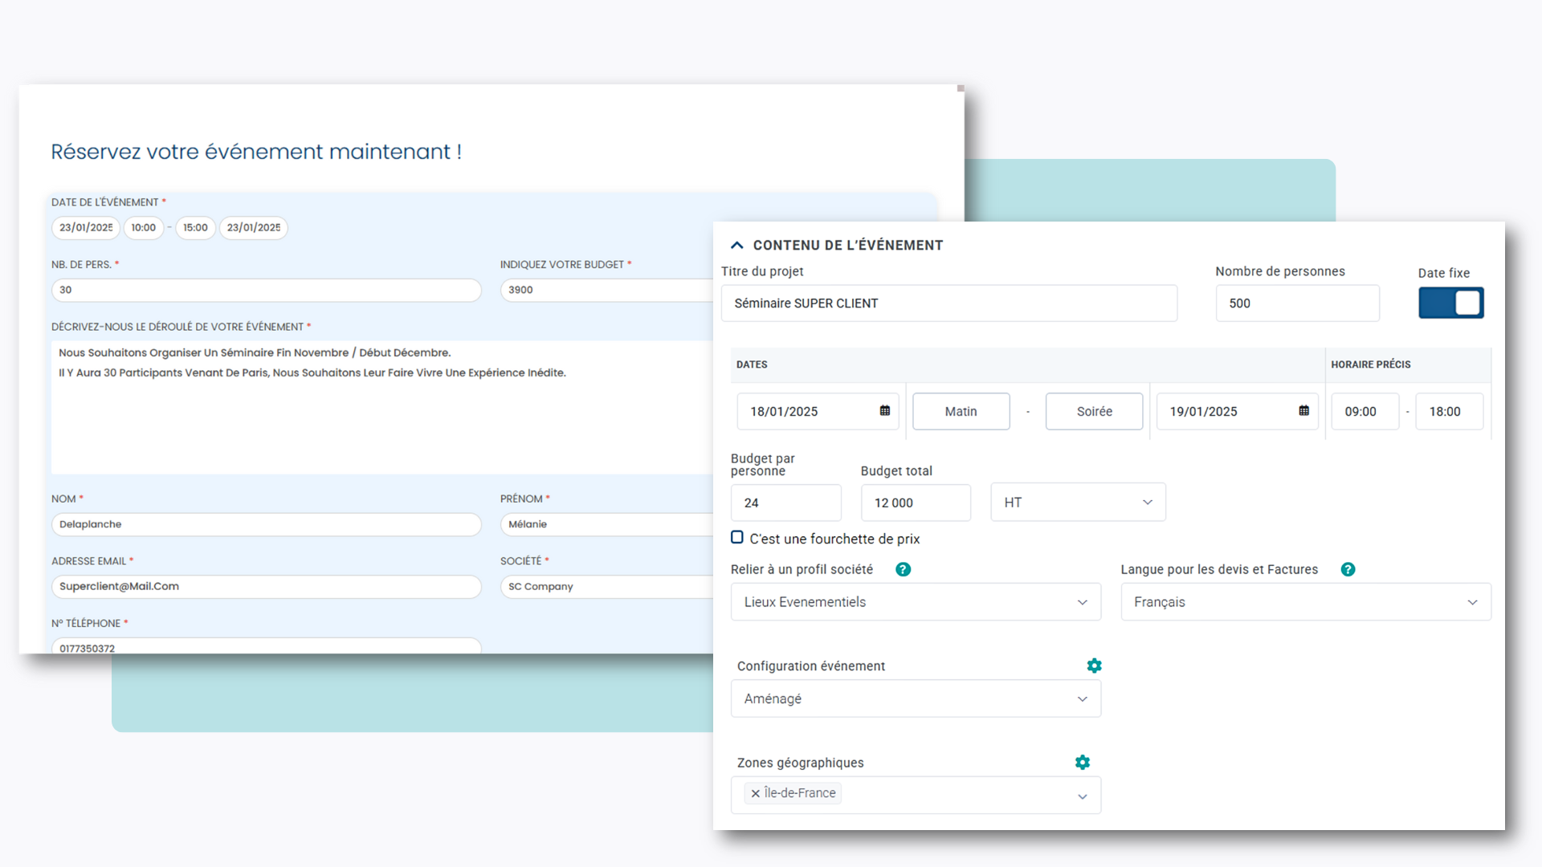Click the 09:00 start time field
The width and height of the screenshot is (1542, 867).
(x=1365, y=411)
